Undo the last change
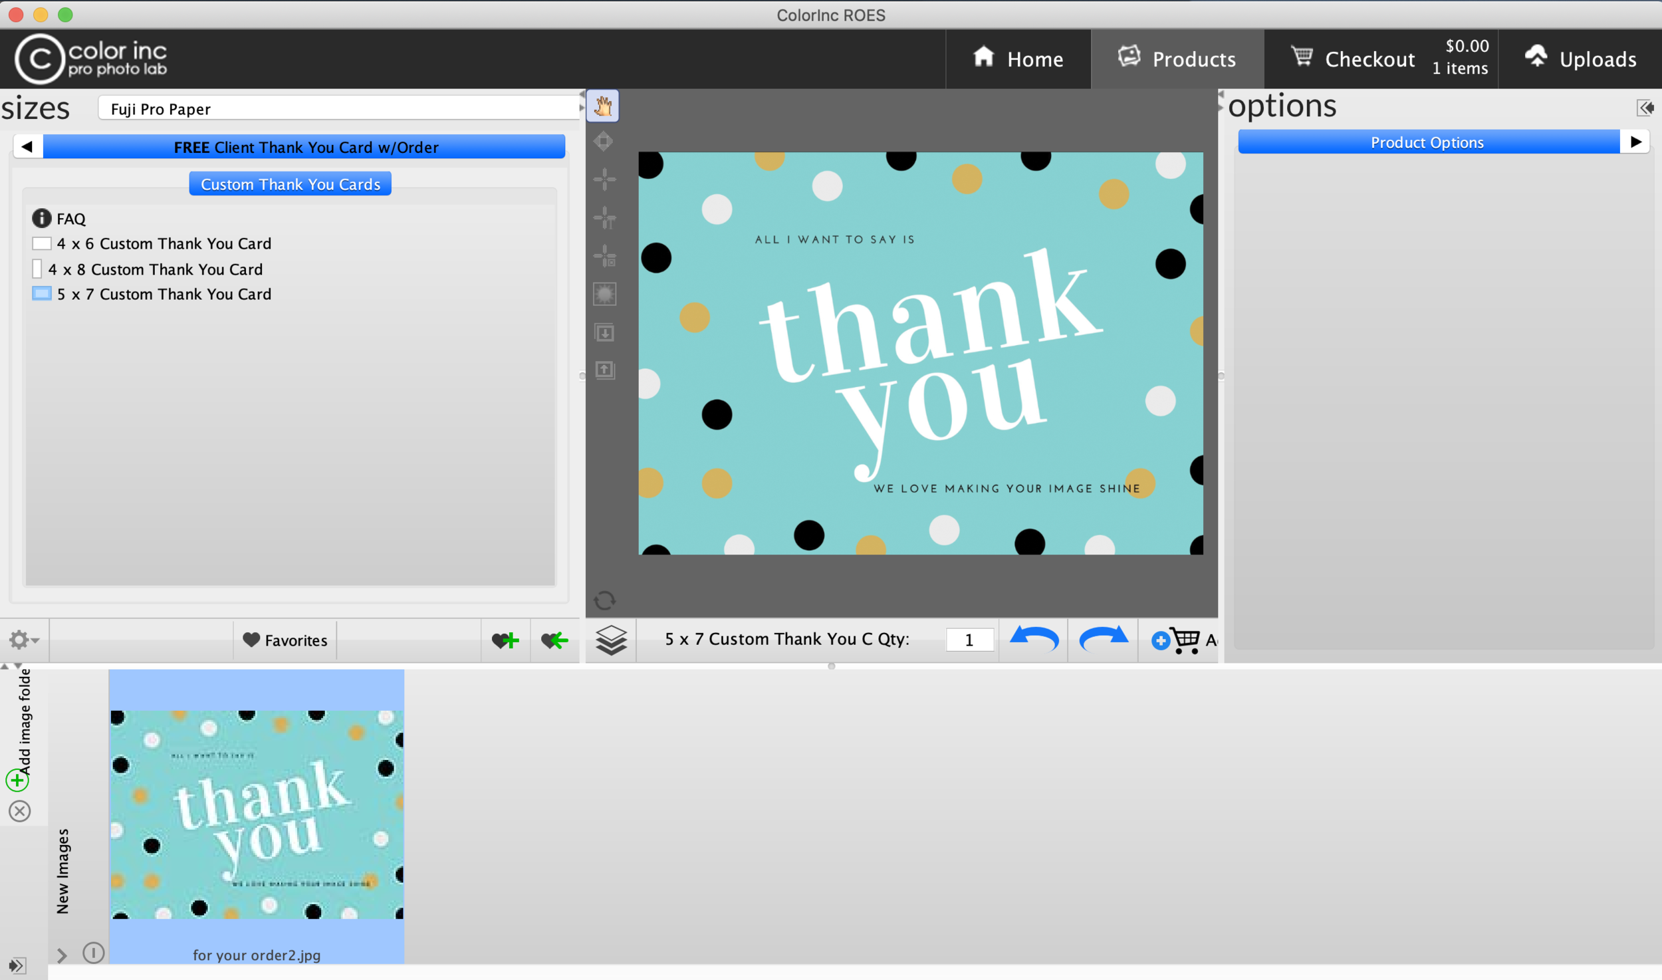The height and width of the screenshot is (980, 1662). 1034,639
